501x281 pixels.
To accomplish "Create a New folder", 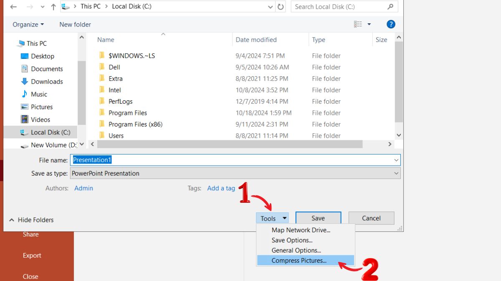I will (75, 25).
